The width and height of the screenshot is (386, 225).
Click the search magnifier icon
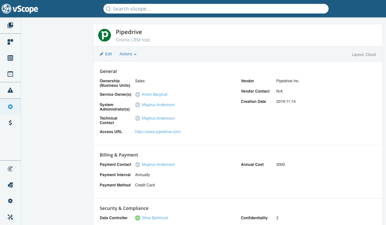pos(109,9)
